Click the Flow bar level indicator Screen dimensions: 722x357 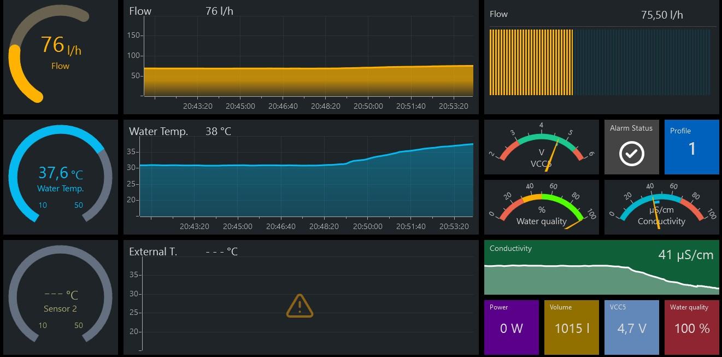600,62
